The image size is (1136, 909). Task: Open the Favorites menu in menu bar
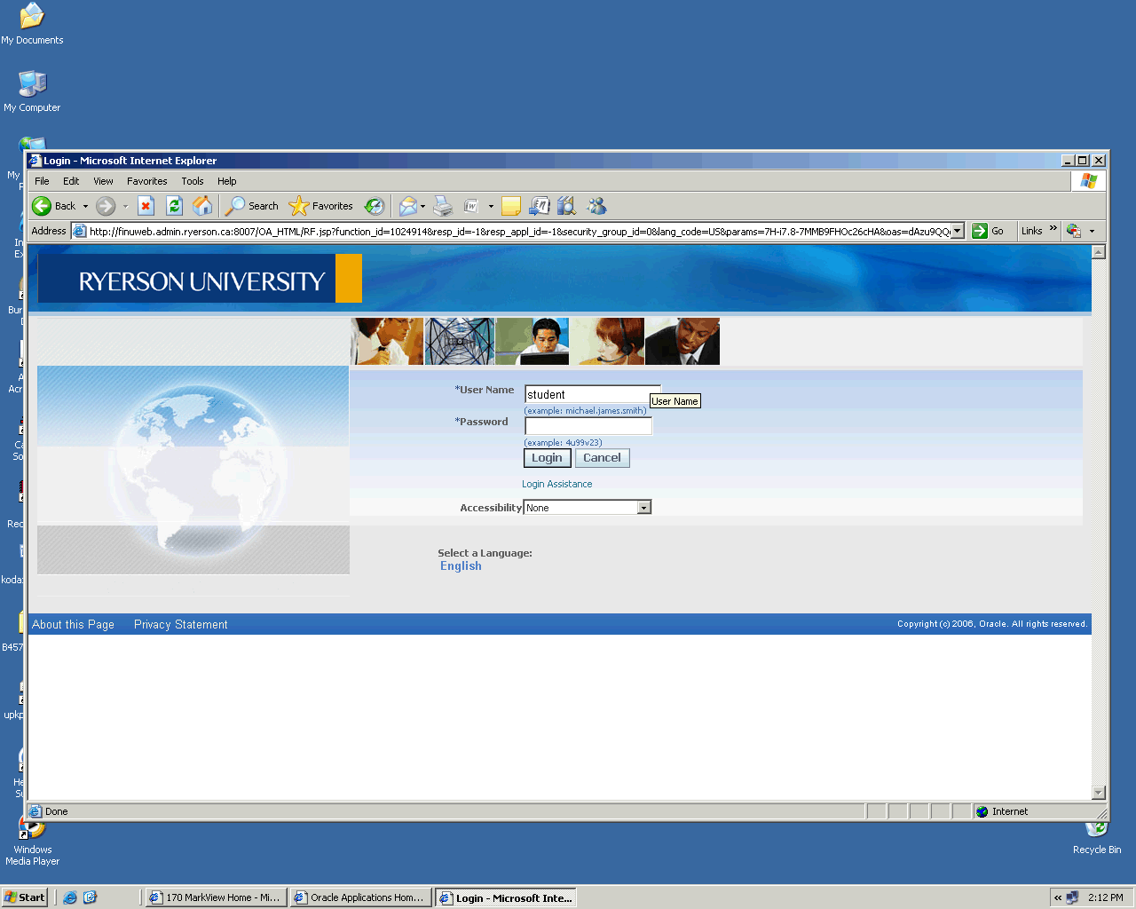(x=146, y=181)
